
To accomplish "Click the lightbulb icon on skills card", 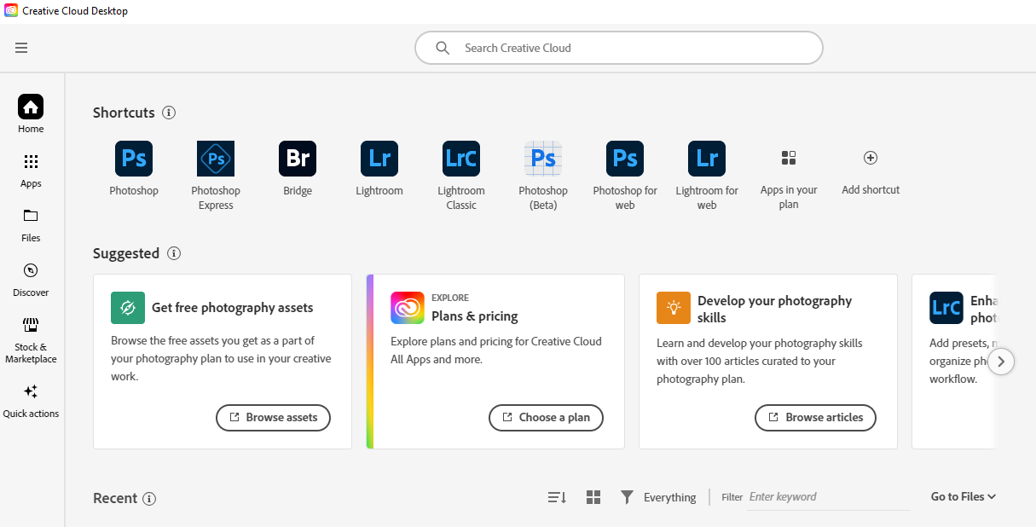I will (x=674, y=308).
